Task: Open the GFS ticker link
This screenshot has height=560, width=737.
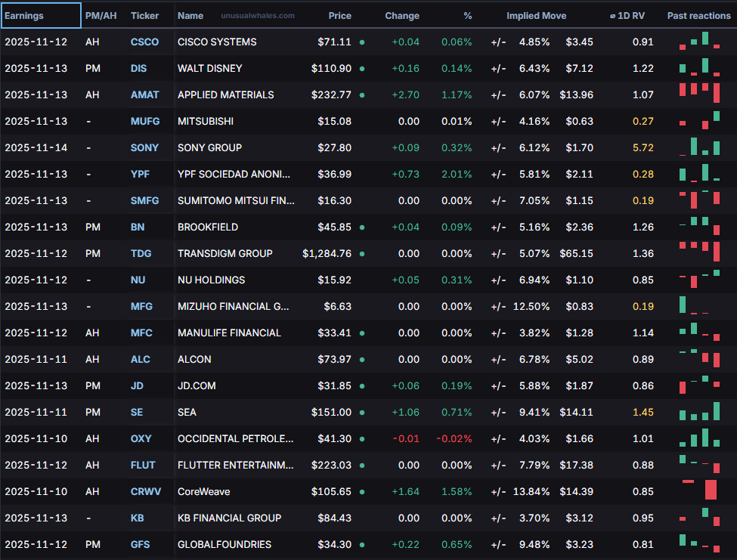Action: pos(140,544)
